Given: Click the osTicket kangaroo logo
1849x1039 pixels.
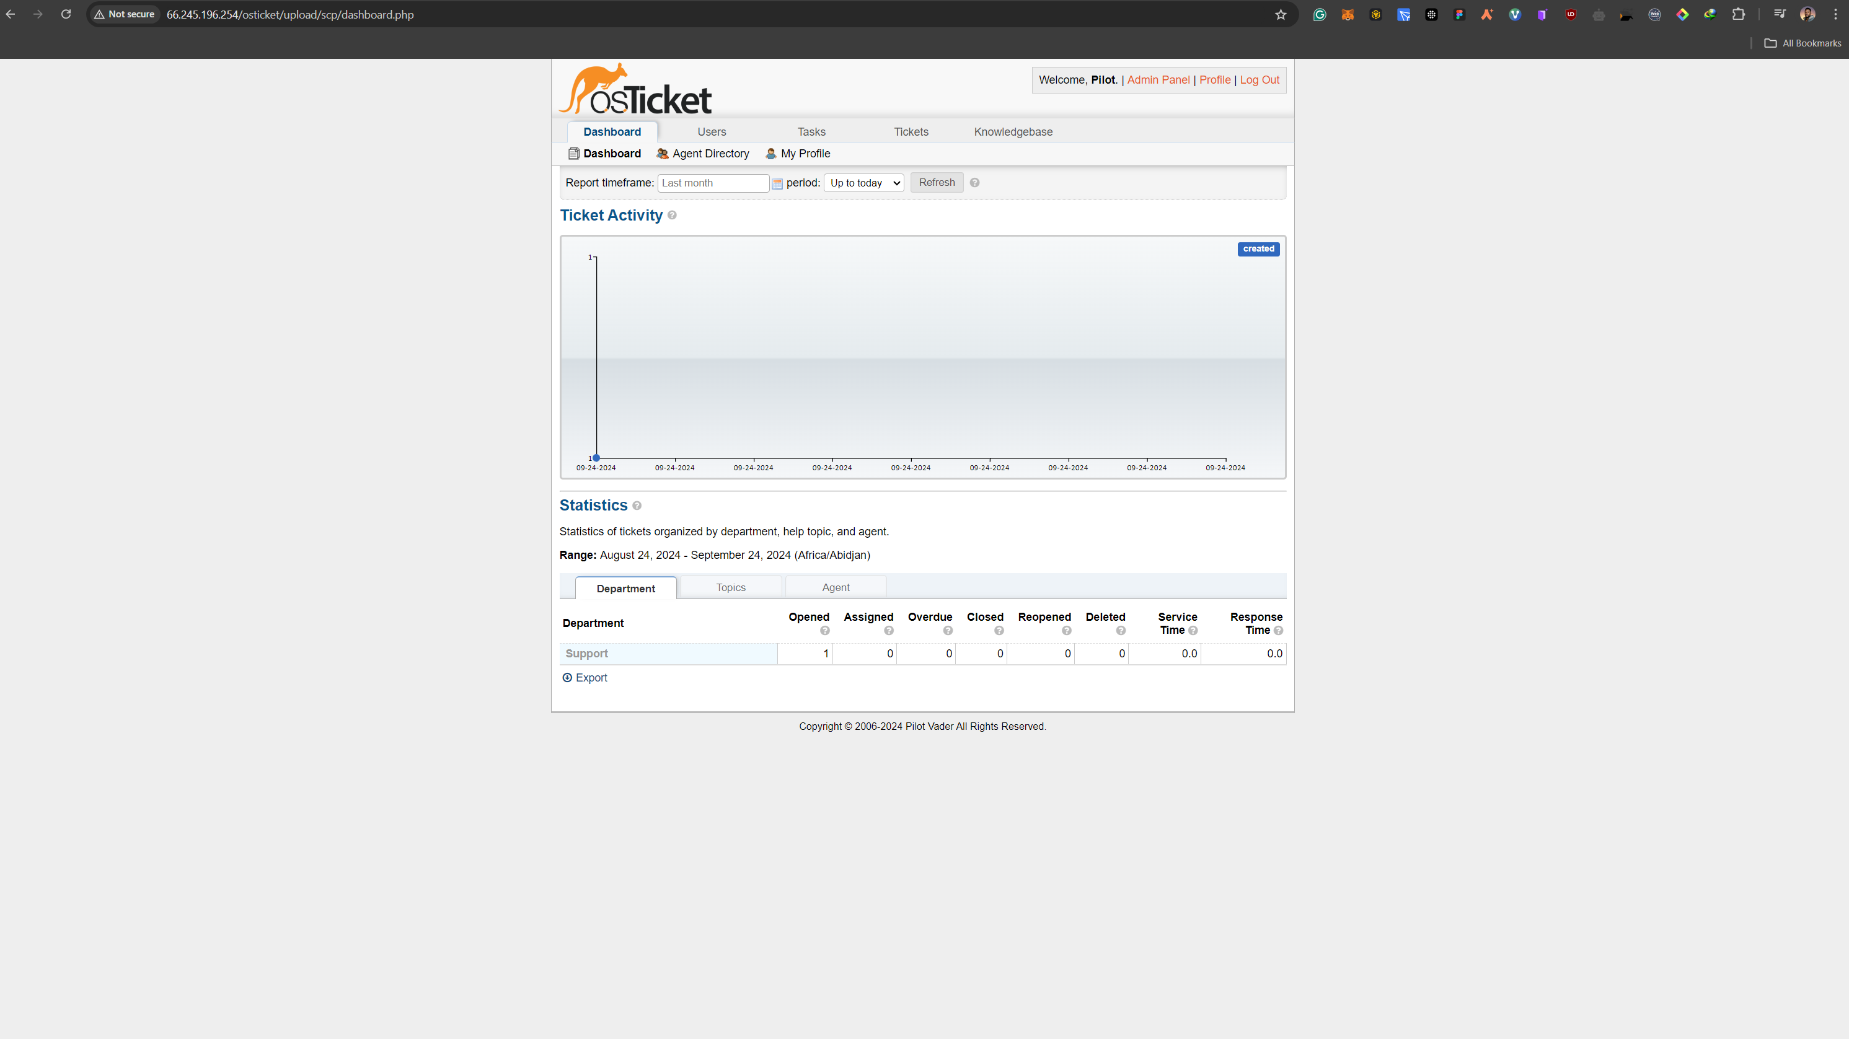Looking at the screenshot, I should coord(635,87).
